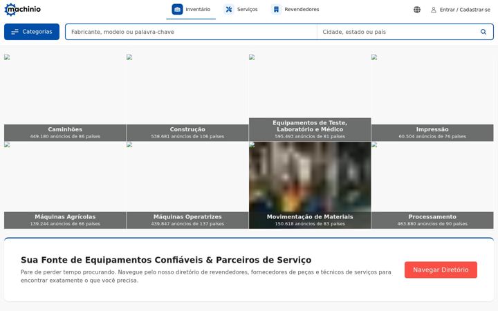The image size is (498, 311).
Task: Click the Serviços tools icon
Action: [229, 10]
